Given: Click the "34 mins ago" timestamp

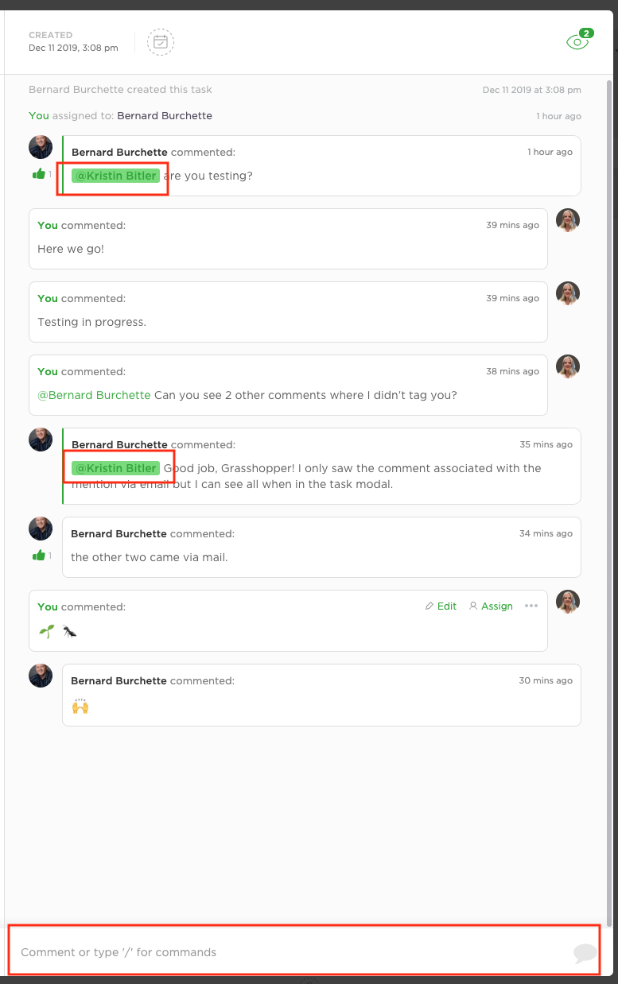Looking at the screenshot, I should [546, 533].
